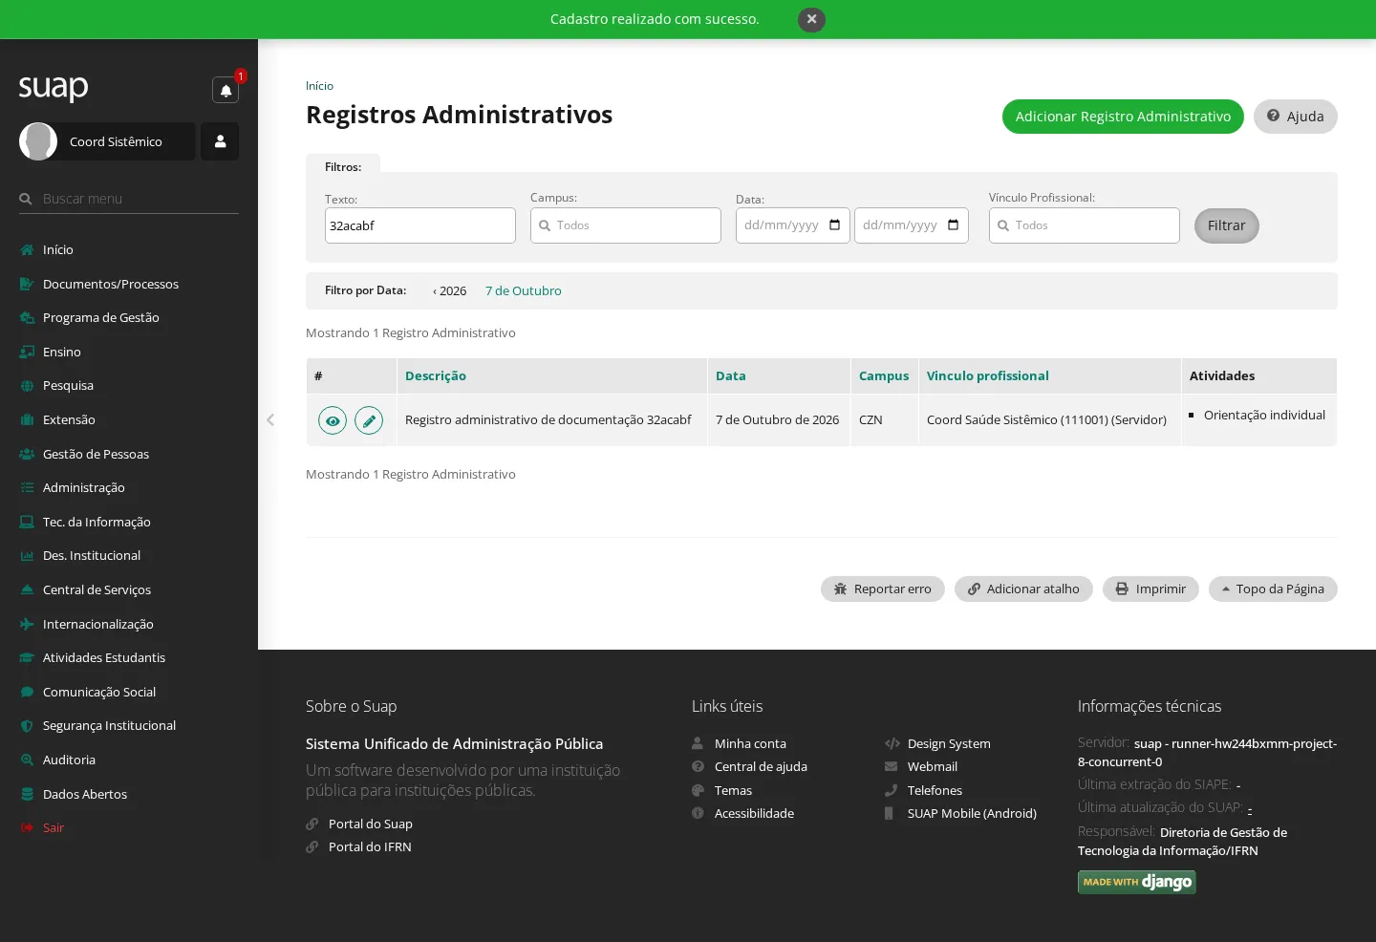Click the Pesquisa globe icon

27,386
